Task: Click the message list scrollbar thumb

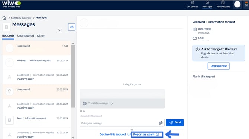Action: tap(73, 76)
